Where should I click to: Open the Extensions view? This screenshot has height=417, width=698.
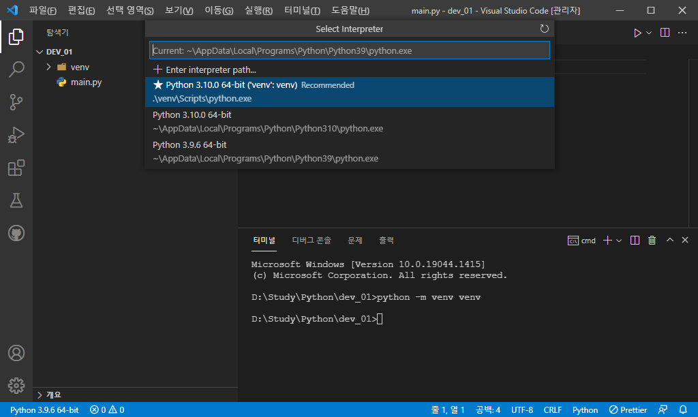click(x=16, y=168)
